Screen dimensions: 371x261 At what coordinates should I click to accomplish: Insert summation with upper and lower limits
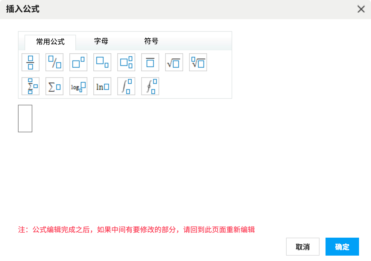[x=31, y=86]
